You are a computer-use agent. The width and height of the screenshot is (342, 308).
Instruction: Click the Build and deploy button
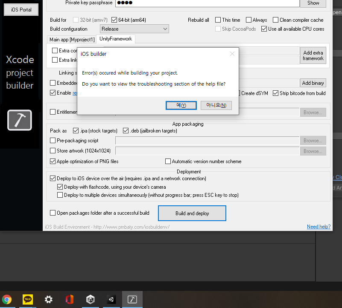[192, 213]
